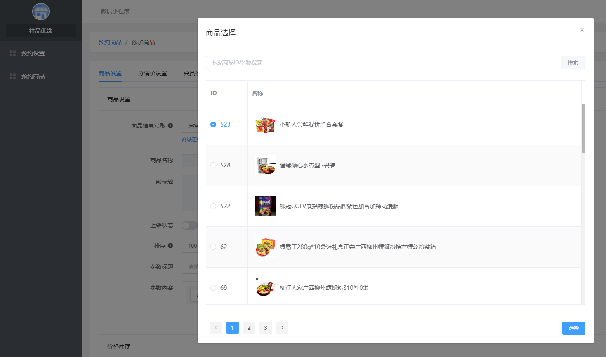Click the 搜索 button
This screenshot has height=357, width=606.
(573, 63)
